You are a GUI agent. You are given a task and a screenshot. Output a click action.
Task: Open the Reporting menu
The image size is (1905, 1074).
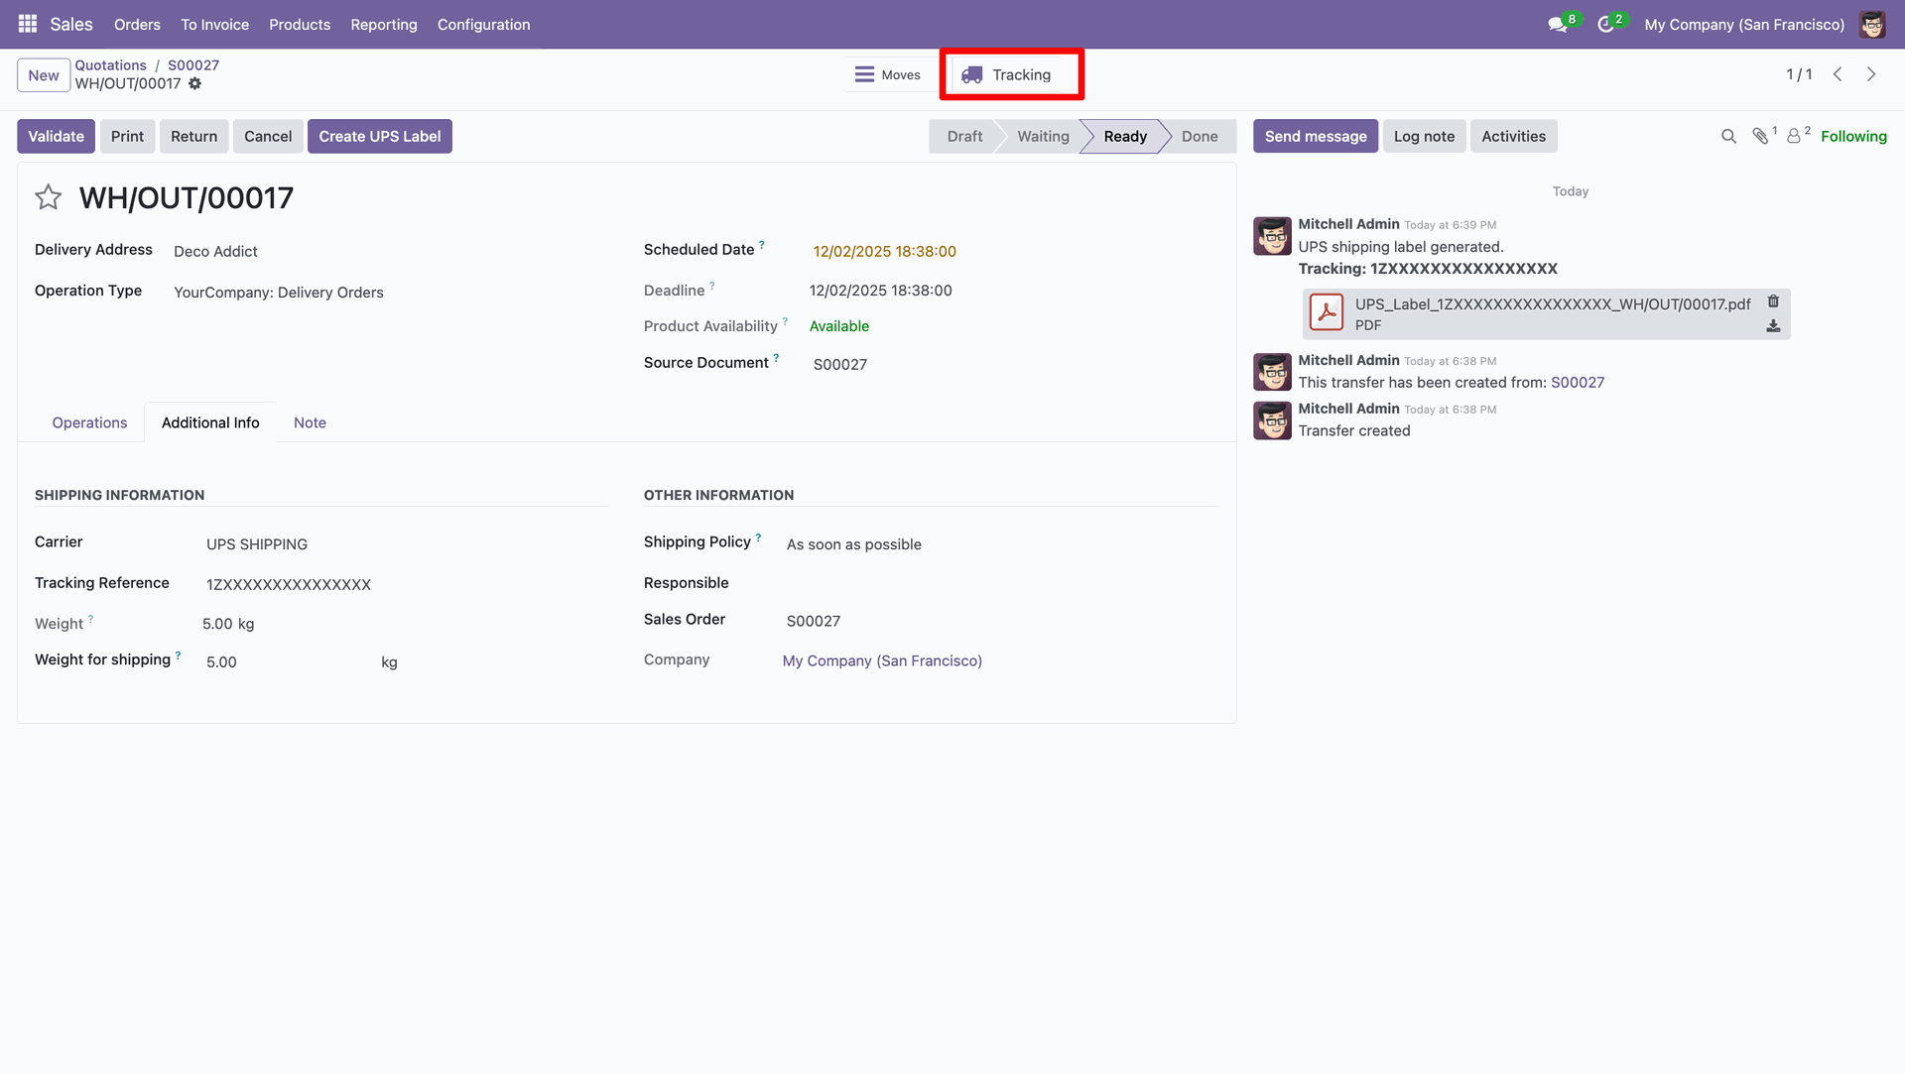383,25
